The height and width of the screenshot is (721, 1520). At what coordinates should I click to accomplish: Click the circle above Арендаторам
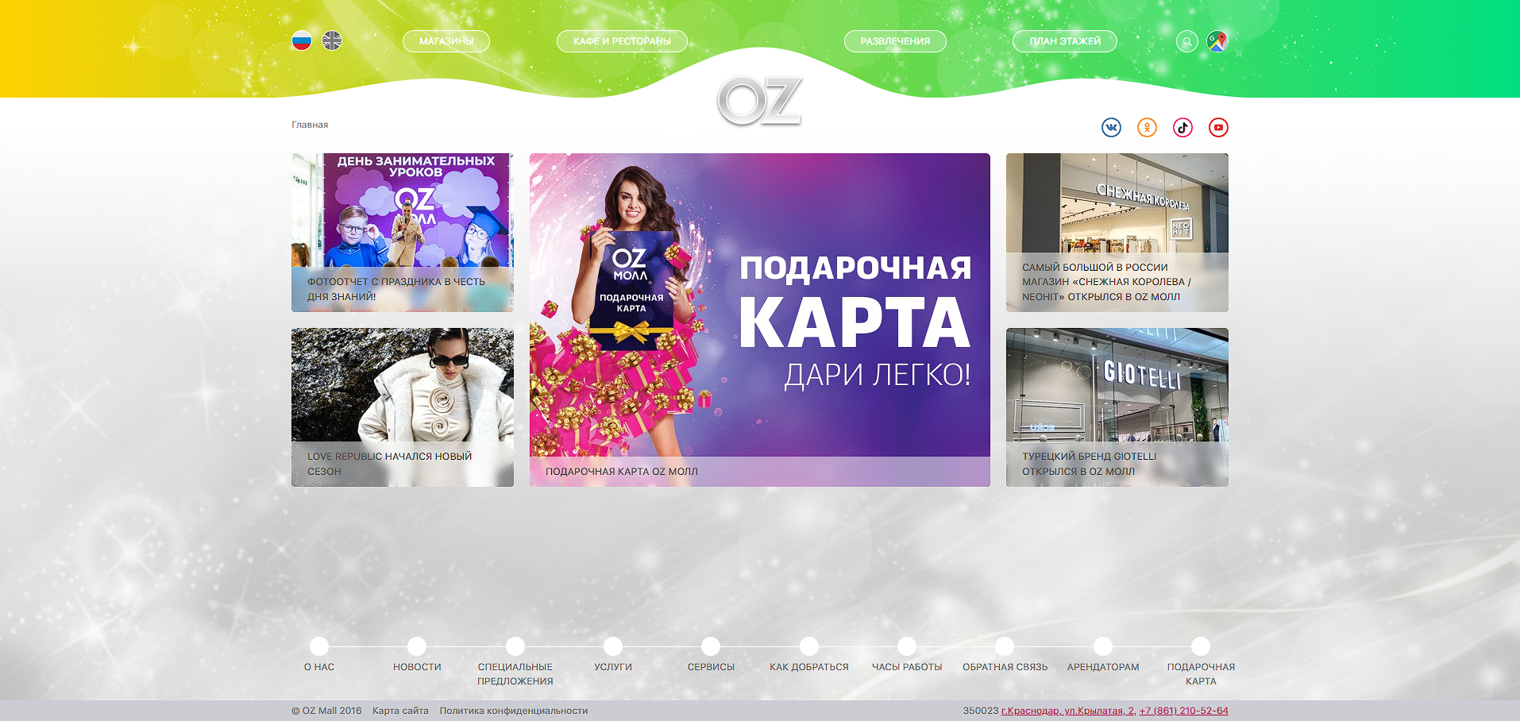1103,646
